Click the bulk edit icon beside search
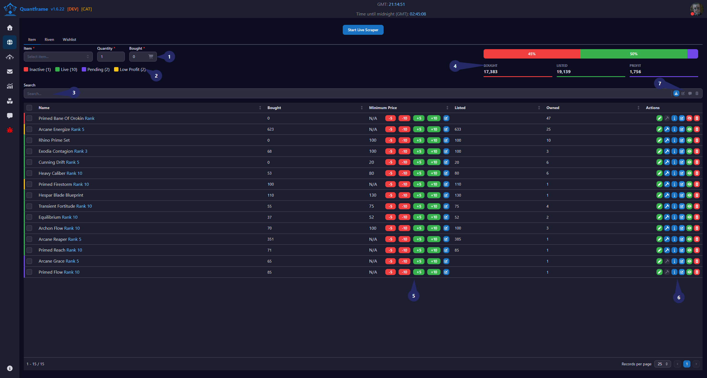The width and height of the screenshot is (707, 378). (x=683, y=93)
